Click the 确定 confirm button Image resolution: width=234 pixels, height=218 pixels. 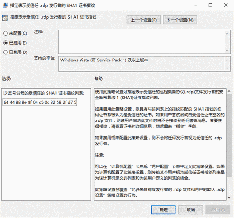tap(163, 210)
